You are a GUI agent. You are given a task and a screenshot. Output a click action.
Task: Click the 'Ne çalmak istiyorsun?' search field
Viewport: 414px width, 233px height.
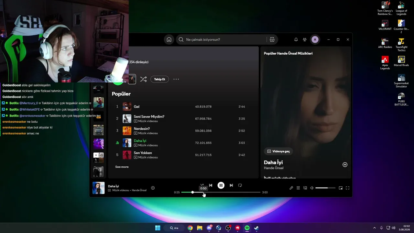(x=227, y=39)
